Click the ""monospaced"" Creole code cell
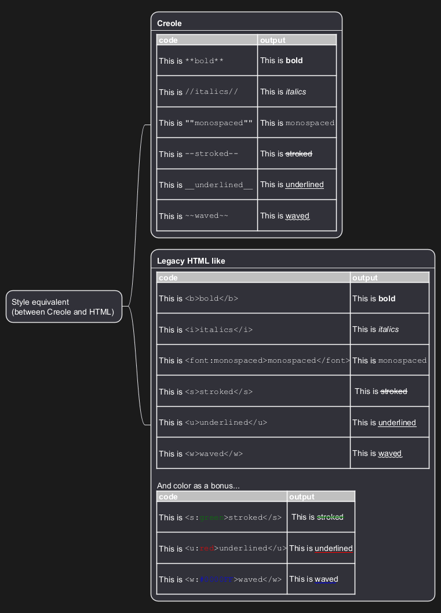Screen dimensions: 441x613 pyautogui.click(x=207, y=123)
